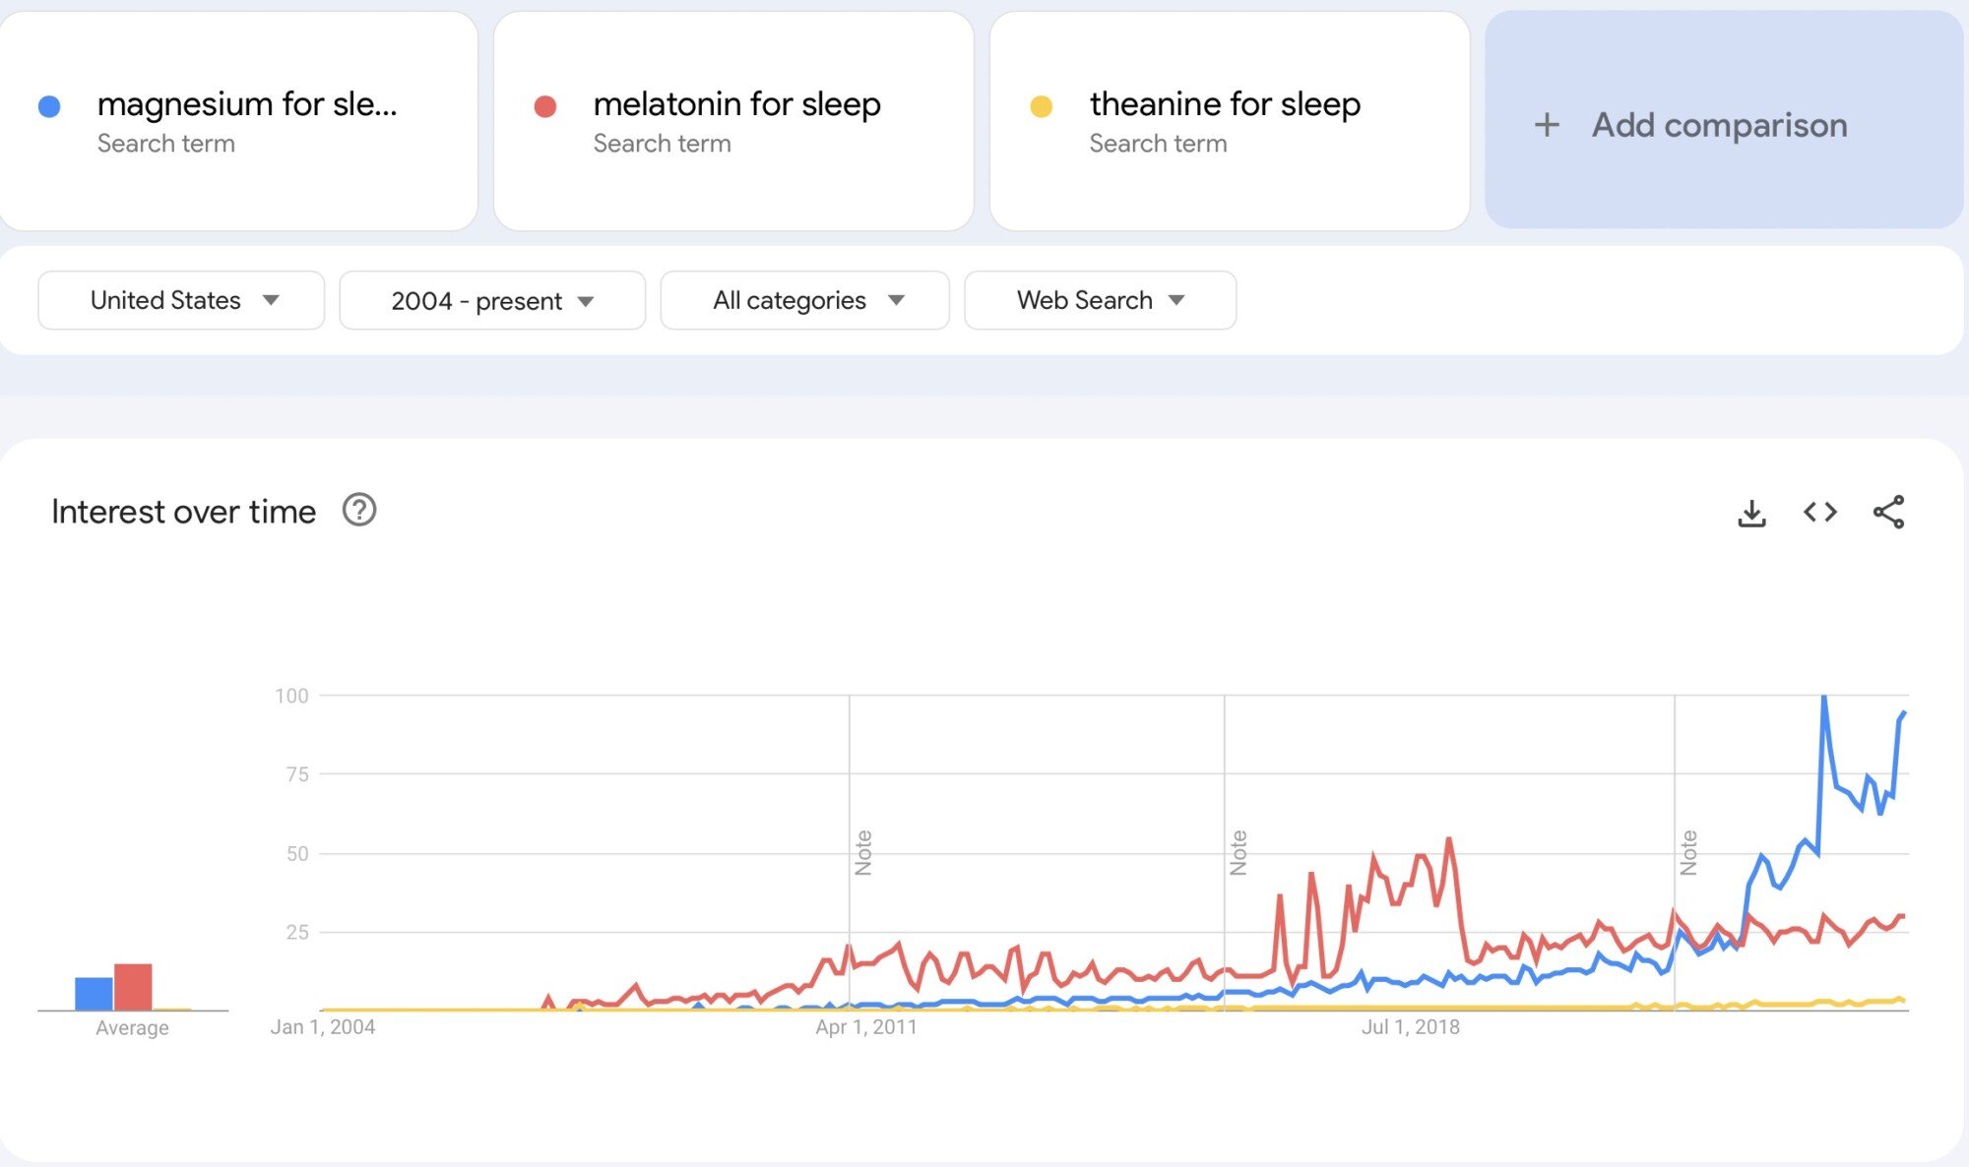Open help for Interest over time

[x=359, y=511]
